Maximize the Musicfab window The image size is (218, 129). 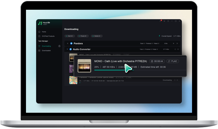(176, 21)
